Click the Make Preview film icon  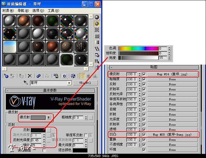pyautogui.click(x=97, y=49)
